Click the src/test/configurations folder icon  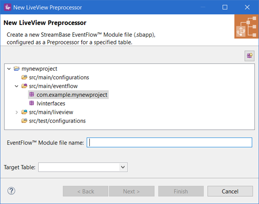point(25,121)
